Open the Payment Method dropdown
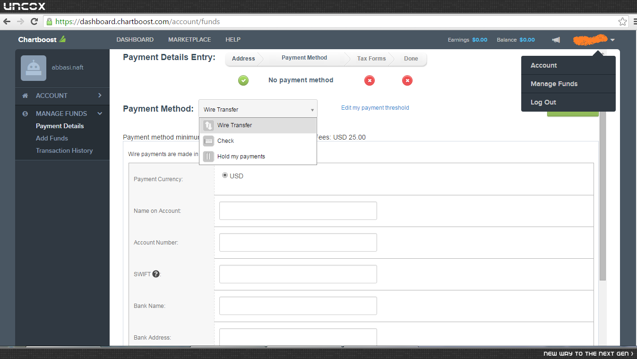 point(258,109)
